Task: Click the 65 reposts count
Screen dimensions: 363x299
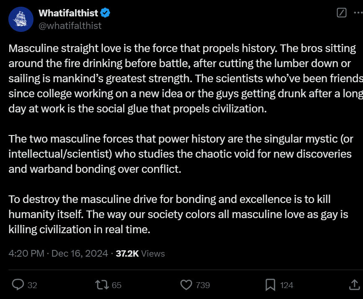Action: pyautogui.click(x=116, y=285)
